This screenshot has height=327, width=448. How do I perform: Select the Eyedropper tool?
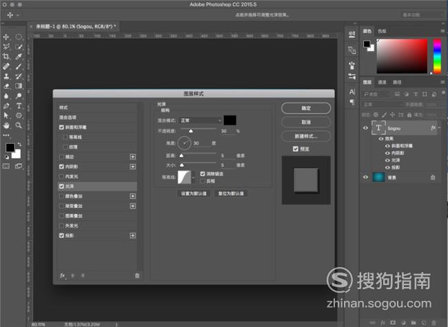coord(19,56)
